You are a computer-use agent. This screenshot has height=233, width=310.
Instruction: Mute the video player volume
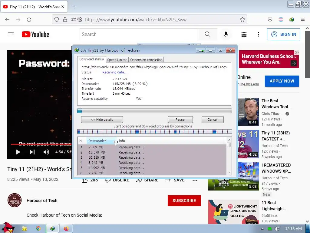pos(46,152)
